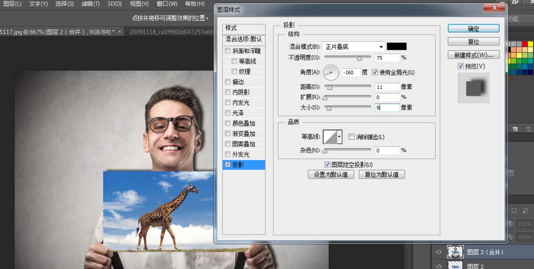The width and height of the screenshot is (534, 269).
Task: Click the distance field showing 11
Action: point(387,87)
